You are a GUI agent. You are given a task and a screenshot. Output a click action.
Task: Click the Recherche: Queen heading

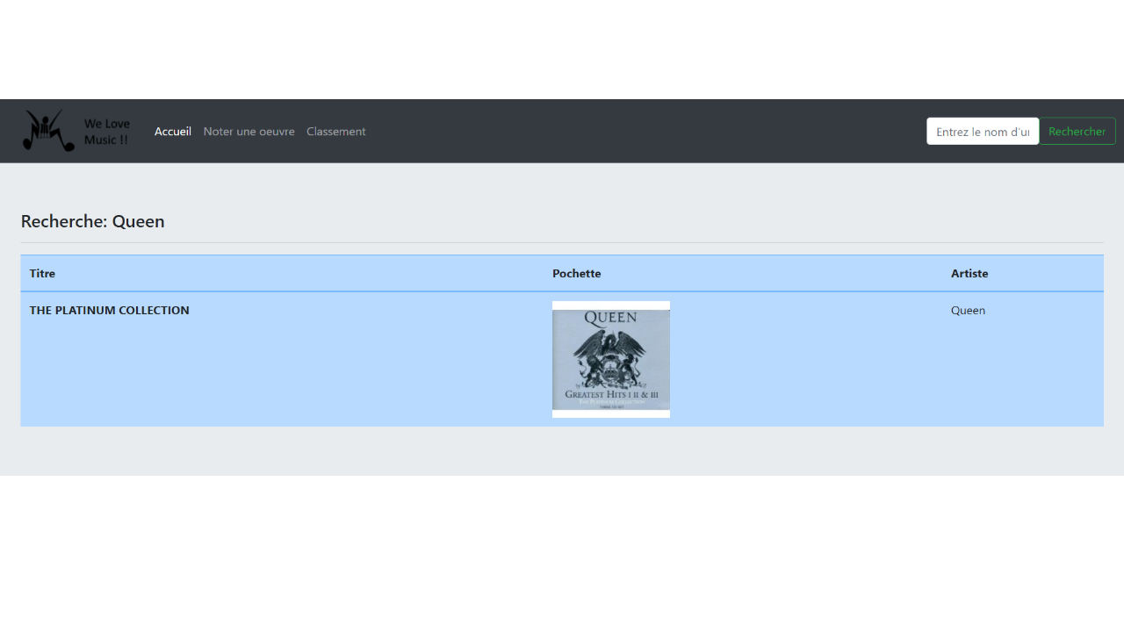coord(92,221)
